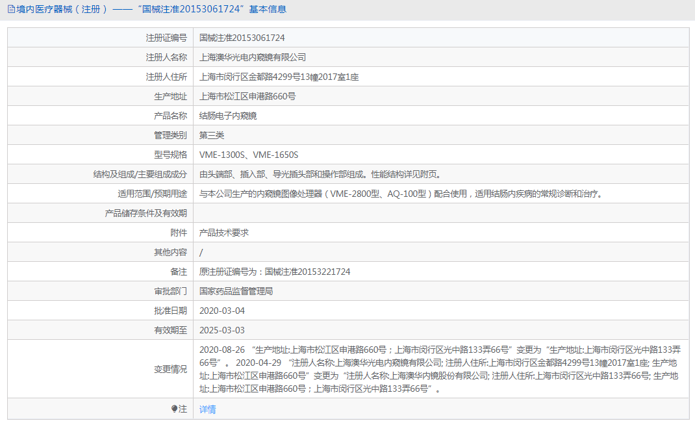This screenshot has width=695, height=423.
Task: Click the 其他内容 cell showing a slash
Action: tap(199, 251)
